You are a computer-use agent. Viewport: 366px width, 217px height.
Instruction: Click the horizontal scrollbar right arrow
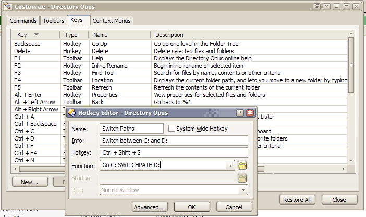(343, 169)
